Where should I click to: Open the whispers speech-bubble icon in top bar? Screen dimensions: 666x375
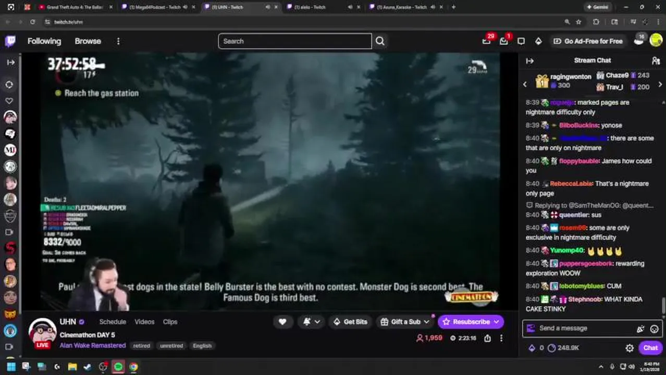[x=521, y=41]
